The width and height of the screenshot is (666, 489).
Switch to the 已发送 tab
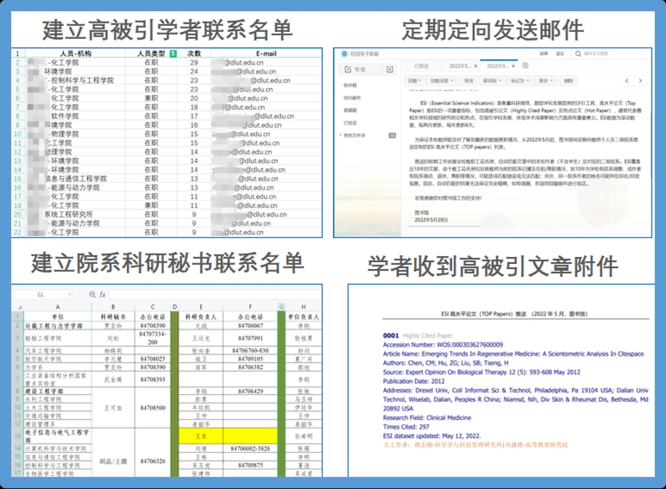(421, 66)
